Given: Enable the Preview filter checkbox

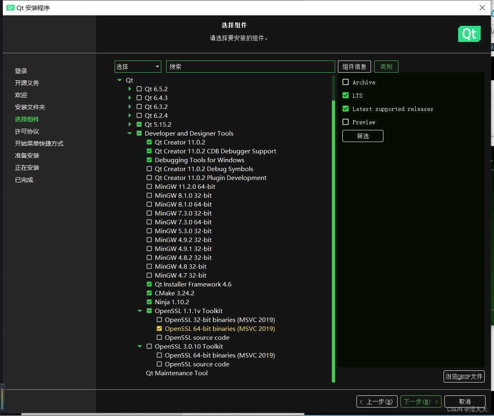Looking at the screenshot, I should (346, 122).
